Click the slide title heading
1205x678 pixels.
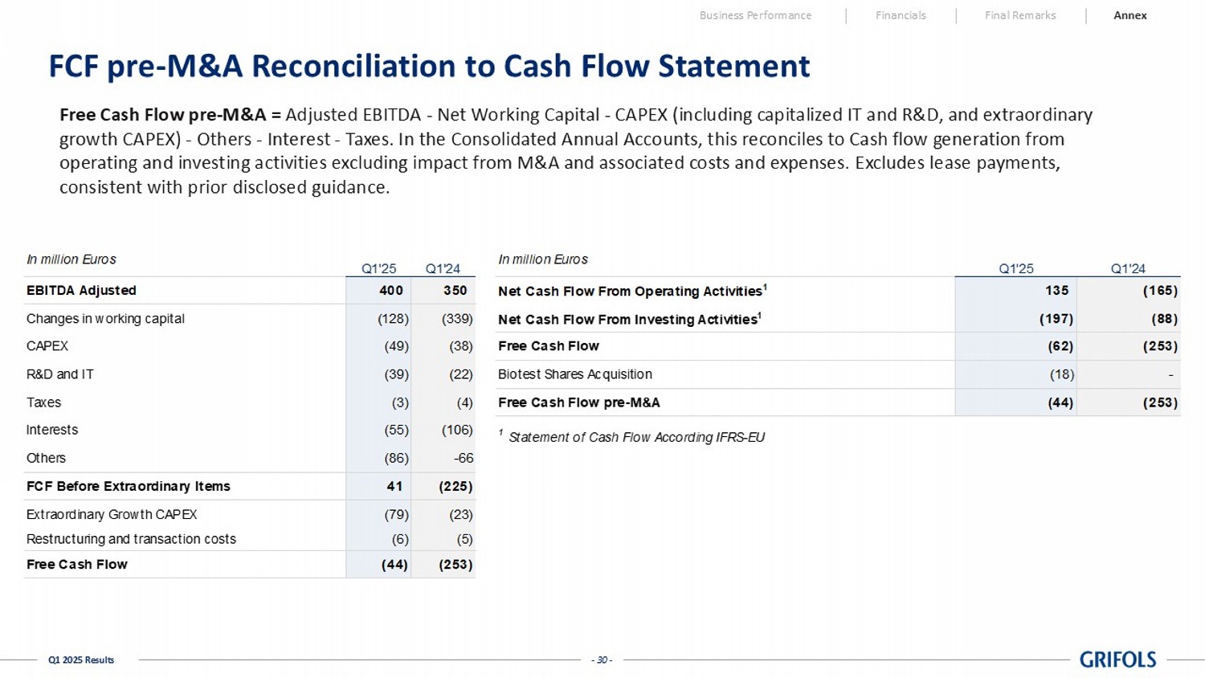(x=429, y=66)
